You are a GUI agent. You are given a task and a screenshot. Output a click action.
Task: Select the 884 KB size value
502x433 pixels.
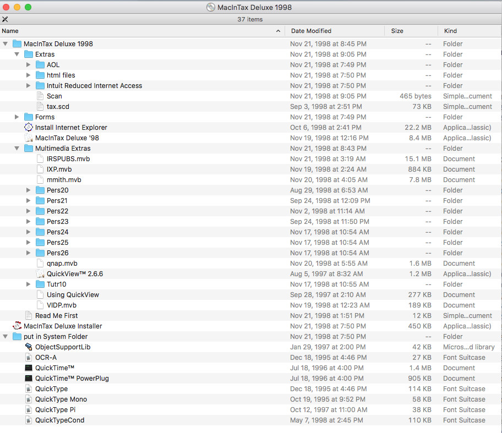pyautogui.click(x=420, y=169)
